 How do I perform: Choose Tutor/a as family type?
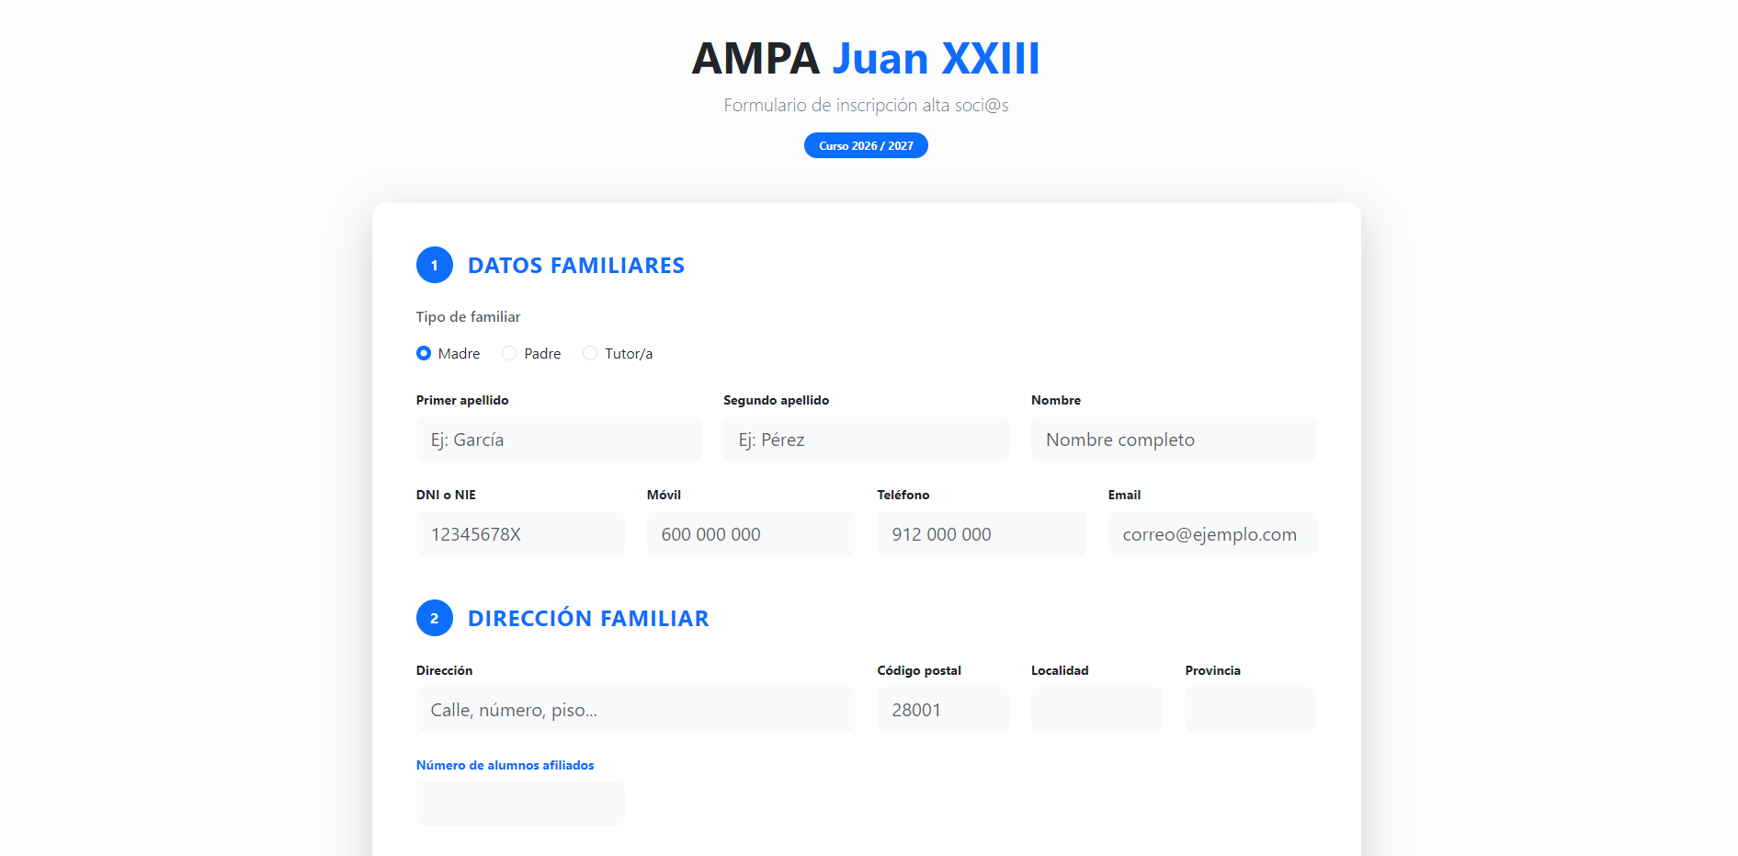[x=590, y=353]
